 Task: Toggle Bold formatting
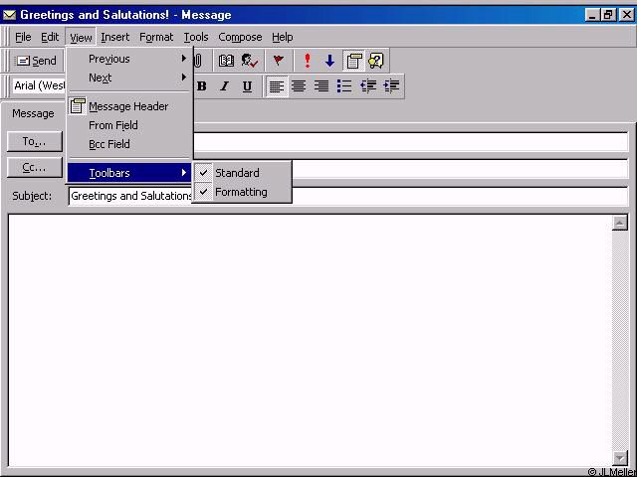coord(201,86)
